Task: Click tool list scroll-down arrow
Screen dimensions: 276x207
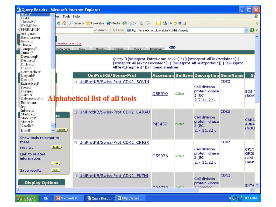Action: pos(53,125)
